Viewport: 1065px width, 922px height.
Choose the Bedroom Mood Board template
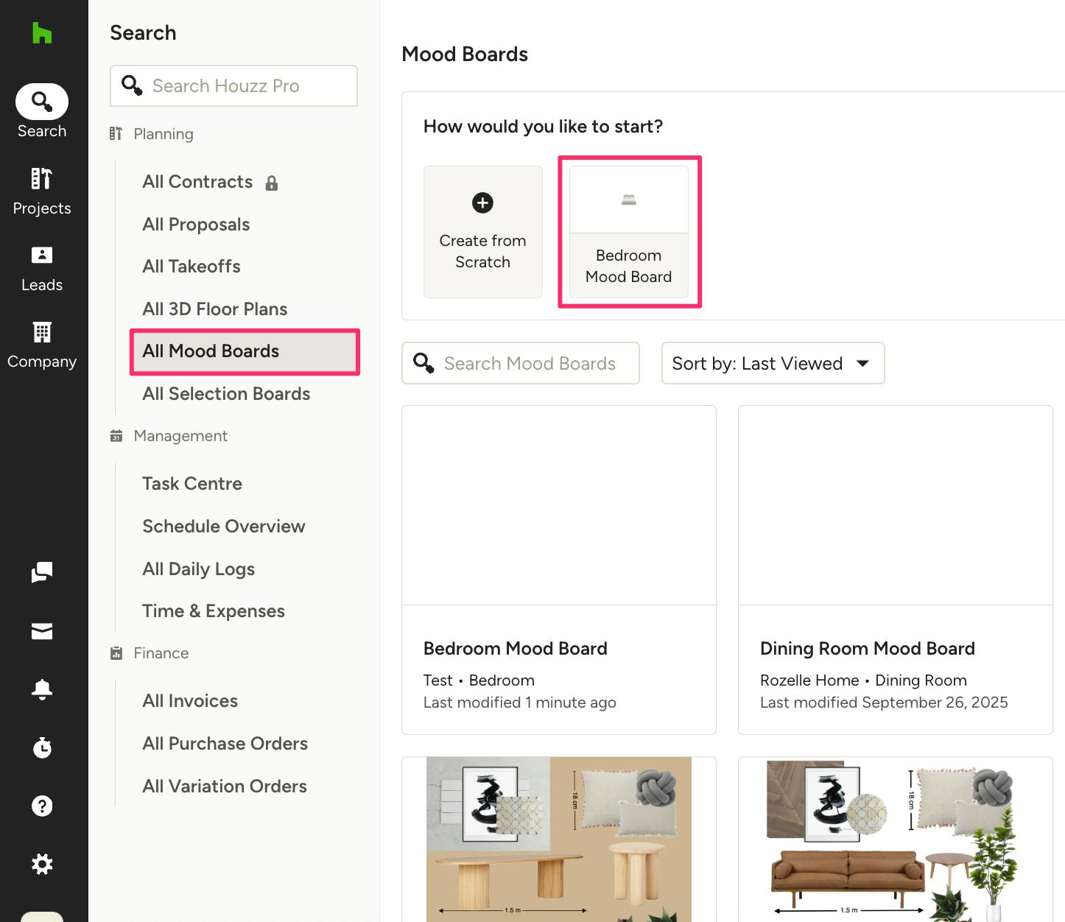click(x=629, y=232)
